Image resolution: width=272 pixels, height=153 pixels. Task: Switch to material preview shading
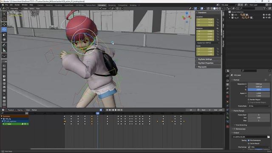pyautogui.click(x=217, y=8)
